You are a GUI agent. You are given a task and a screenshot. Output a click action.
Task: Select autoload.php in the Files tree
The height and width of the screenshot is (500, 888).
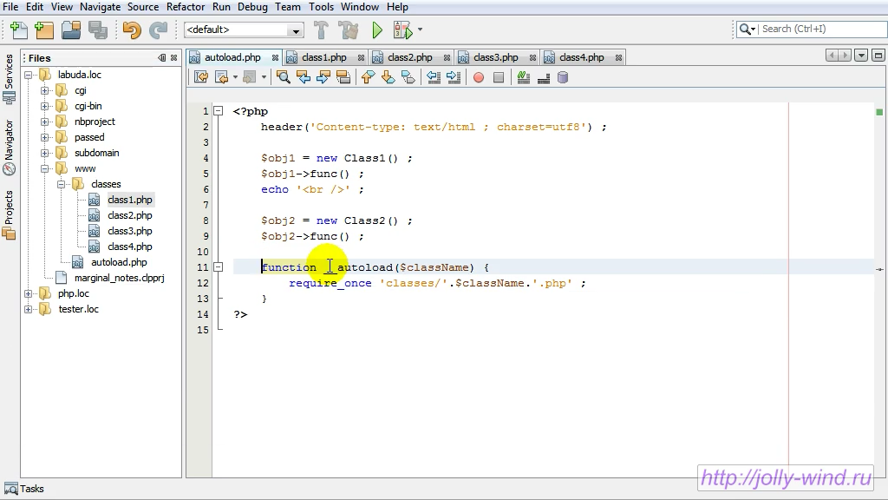point(119,262)
